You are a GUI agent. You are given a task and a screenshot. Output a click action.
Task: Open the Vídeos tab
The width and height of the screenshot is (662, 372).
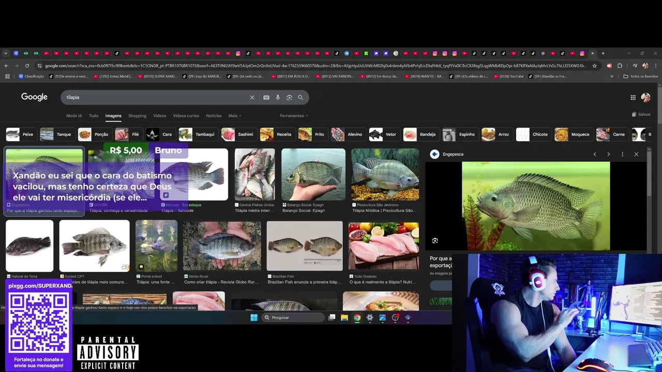(159, 116)
